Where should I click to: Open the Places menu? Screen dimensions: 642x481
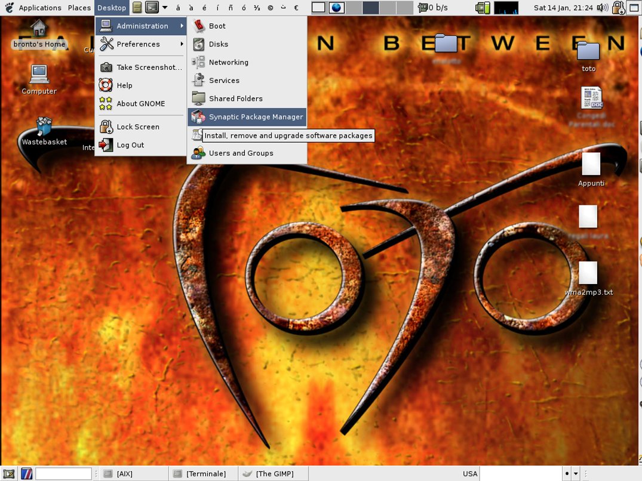(x=79, y=8)
